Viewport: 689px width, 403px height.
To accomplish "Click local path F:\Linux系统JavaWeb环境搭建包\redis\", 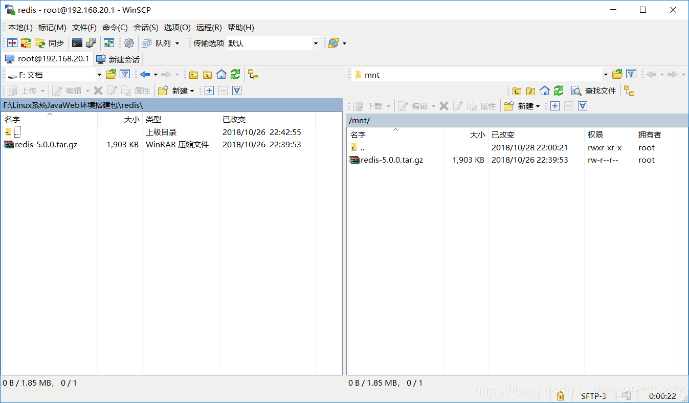I will coord(73,105).
